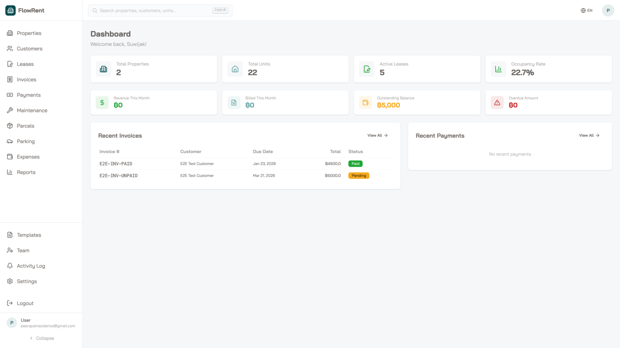Screen dimensions: 620x348
Task: Open Parking via the car icon
Action: pos(9,141)
